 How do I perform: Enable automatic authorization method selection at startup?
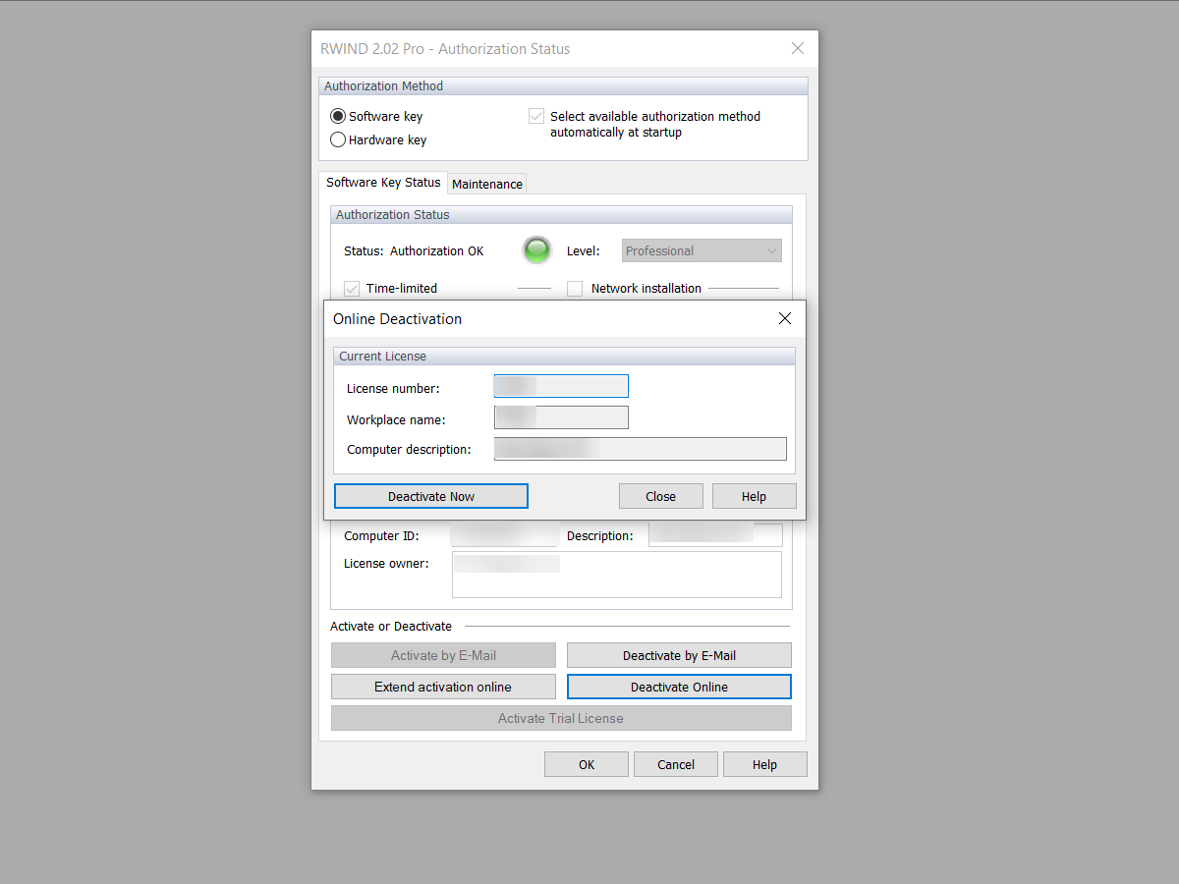(x=536, y=115)
